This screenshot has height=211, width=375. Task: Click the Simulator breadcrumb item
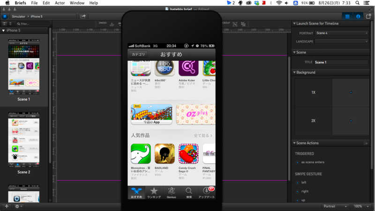point(18,16)
